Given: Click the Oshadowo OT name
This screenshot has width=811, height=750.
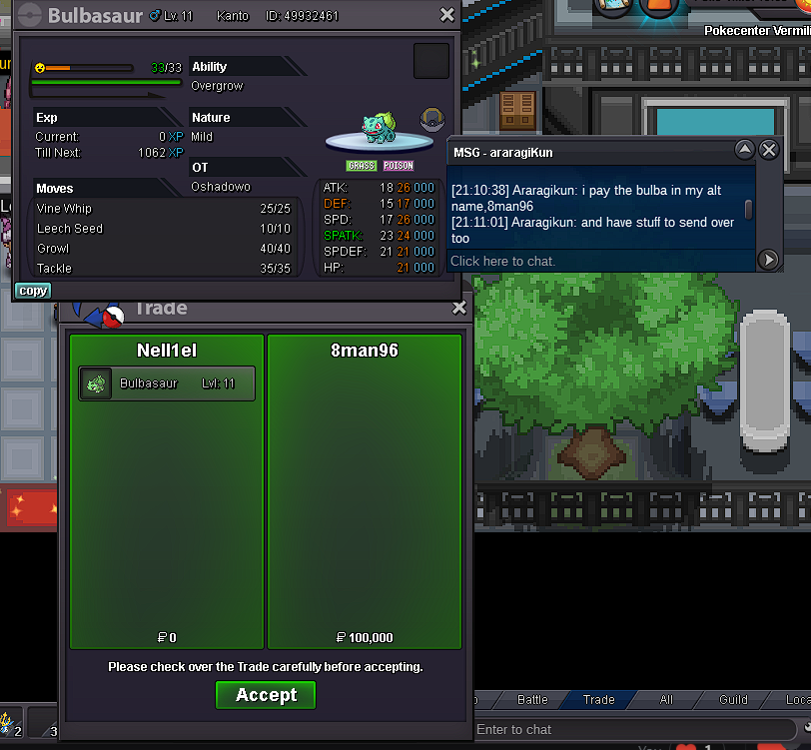Looking at the screenshot, I should [x=221, y=186].
